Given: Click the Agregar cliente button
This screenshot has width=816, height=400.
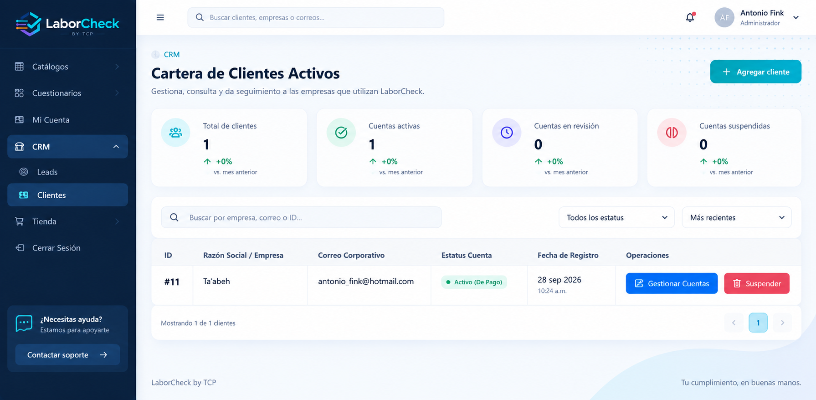Looking at the screenshot, I should [x=755, y=72].
